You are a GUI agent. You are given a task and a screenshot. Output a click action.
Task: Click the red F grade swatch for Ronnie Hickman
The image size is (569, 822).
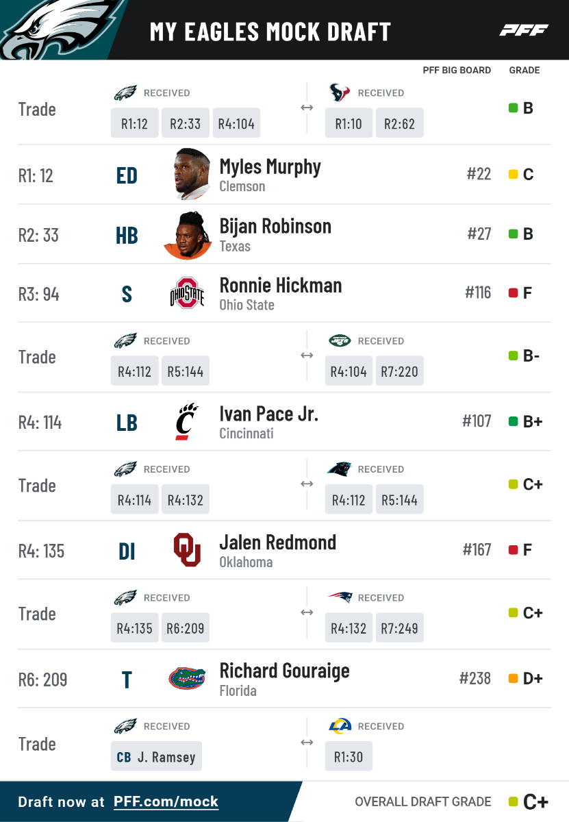pyautogui.click(x=513, y=293)
